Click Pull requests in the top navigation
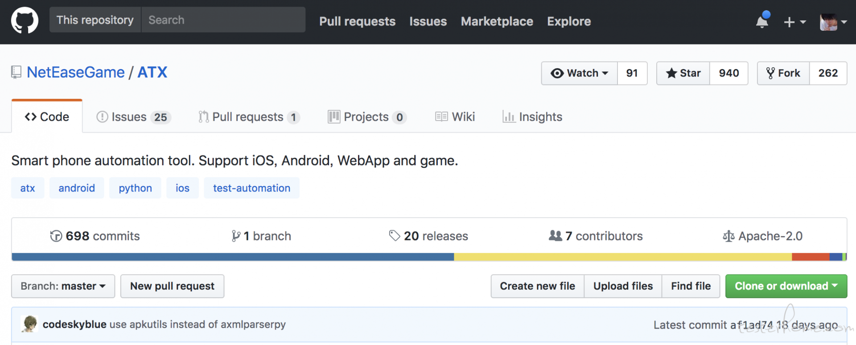The width and height of the screenshot is (856, 345). [357, 21]
